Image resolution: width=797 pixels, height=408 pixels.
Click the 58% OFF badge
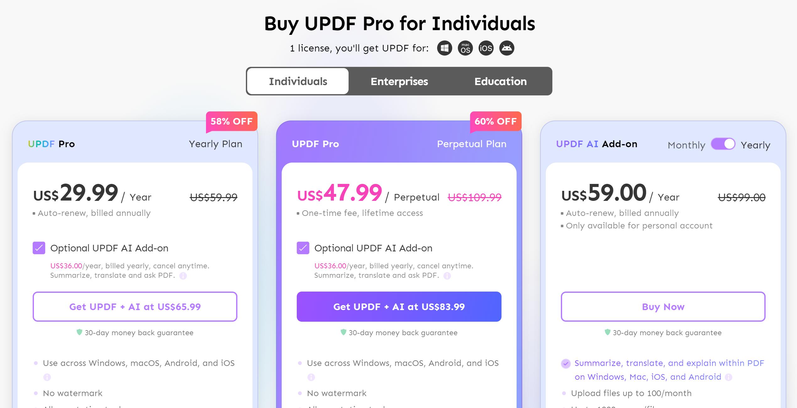coord(231,121)
